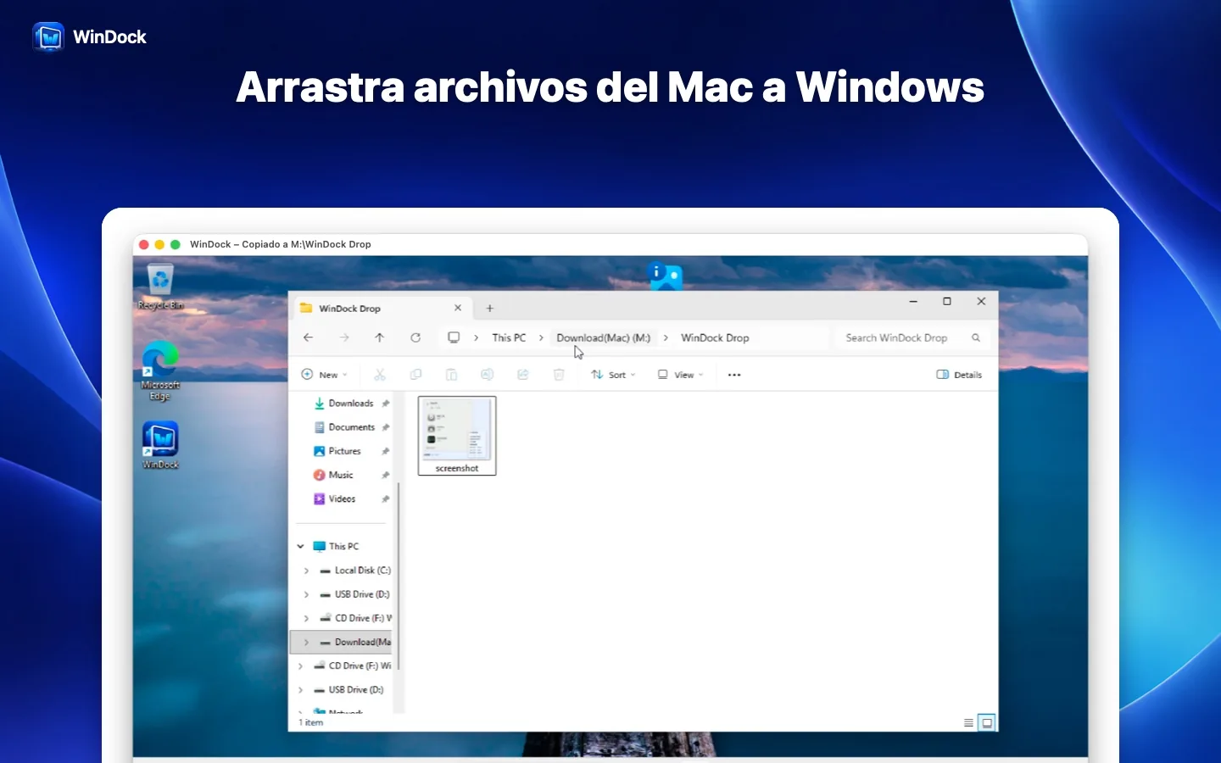
Task: Switch to the details list view icon
Action: (x=968, y=723)
